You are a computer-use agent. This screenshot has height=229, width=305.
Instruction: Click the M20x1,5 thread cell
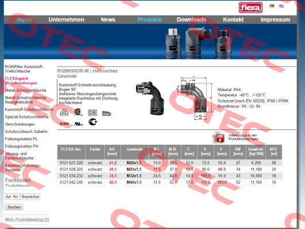pyautogui.click(x=134, y=163)
